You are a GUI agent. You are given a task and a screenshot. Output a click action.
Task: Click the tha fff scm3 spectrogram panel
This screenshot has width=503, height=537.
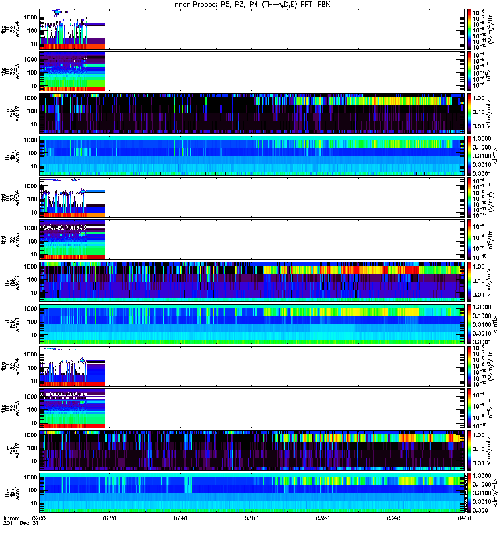click(251, 71)
